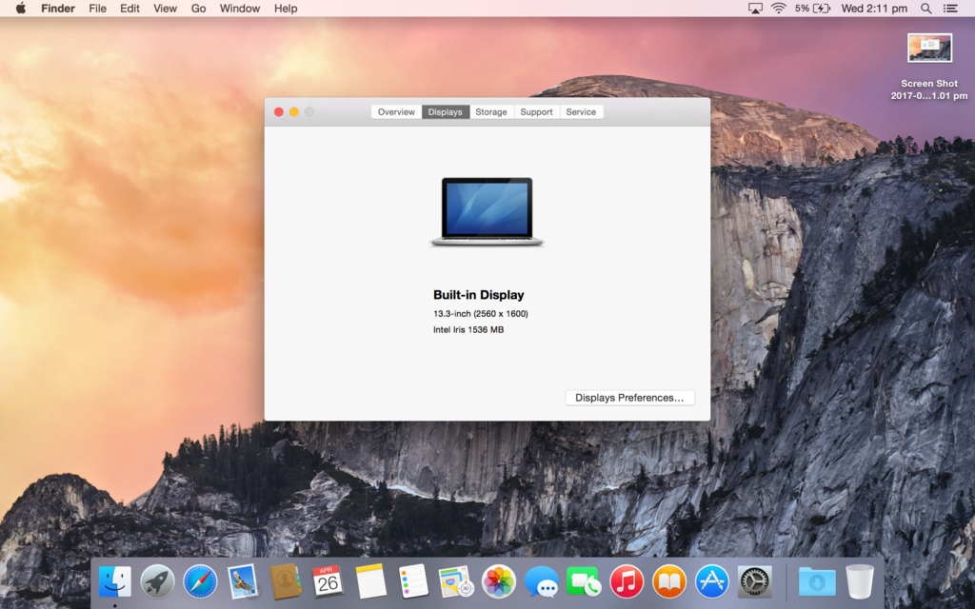
Task: Click the AirPlay display icon
Action: click(x=755, y=8)
